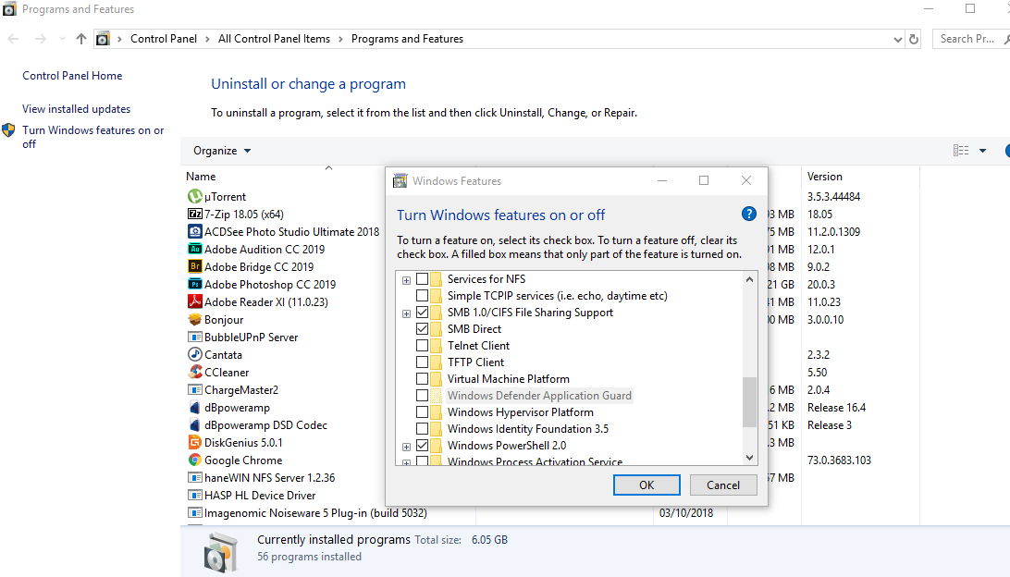The image size is (1010, 577).
Task: Click scroll up arrow in features list
Action: (749, 279)
